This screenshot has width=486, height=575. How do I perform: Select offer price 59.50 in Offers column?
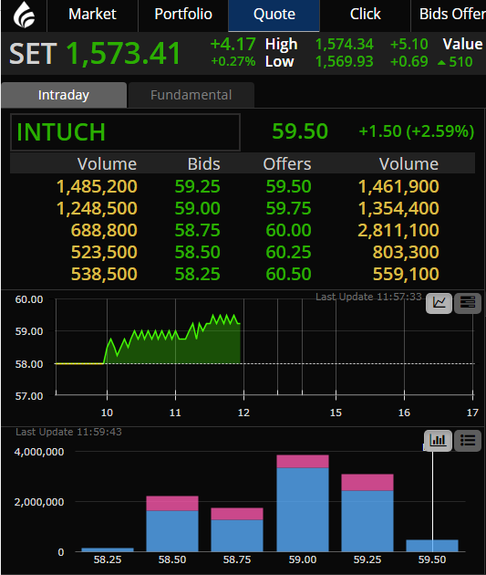point(289,186)
